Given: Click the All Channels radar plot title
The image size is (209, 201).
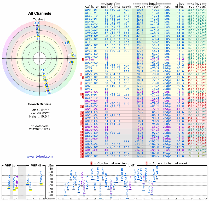Looking at the screenshot, I should click(x=40, y=13).
